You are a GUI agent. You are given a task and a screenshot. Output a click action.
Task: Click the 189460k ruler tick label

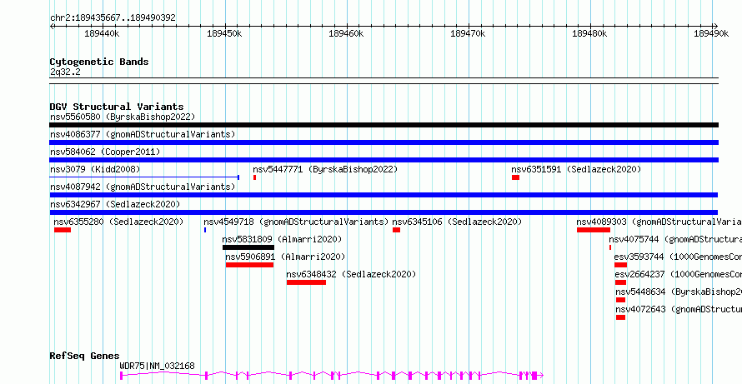346,33
